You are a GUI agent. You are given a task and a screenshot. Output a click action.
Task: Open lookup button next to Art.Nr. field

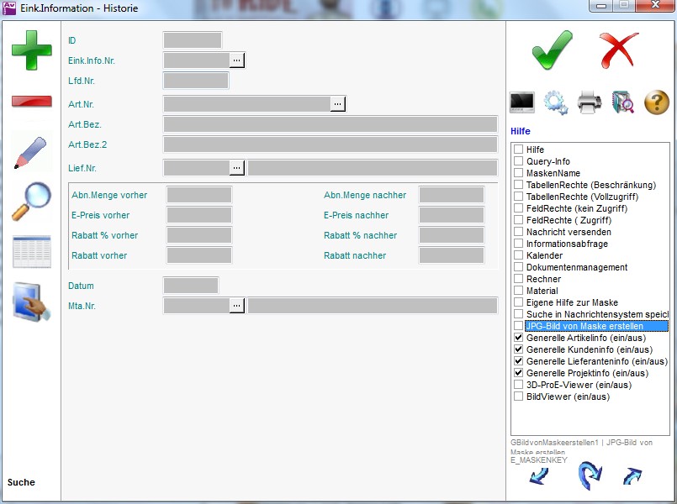337,104
